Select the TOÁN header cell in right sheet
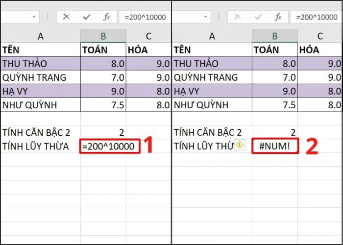 click(275, 50)
